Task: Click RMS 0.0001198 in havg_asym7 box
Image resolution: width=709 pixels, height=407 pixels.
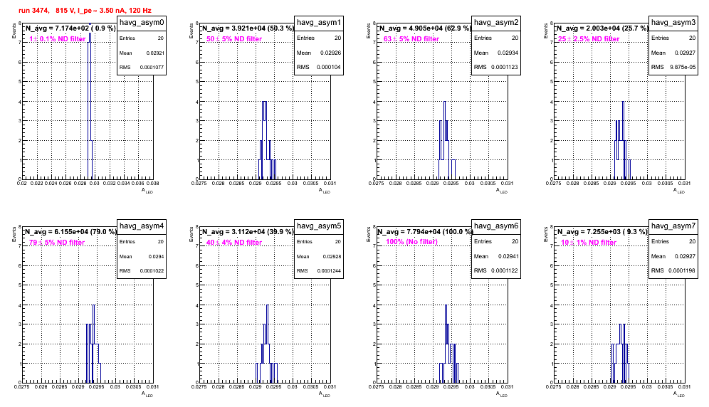Action: tap(673, 271)
